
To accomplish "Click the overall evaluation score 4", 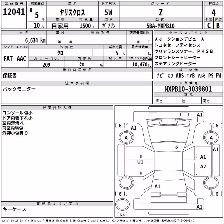I will (213, 13).
